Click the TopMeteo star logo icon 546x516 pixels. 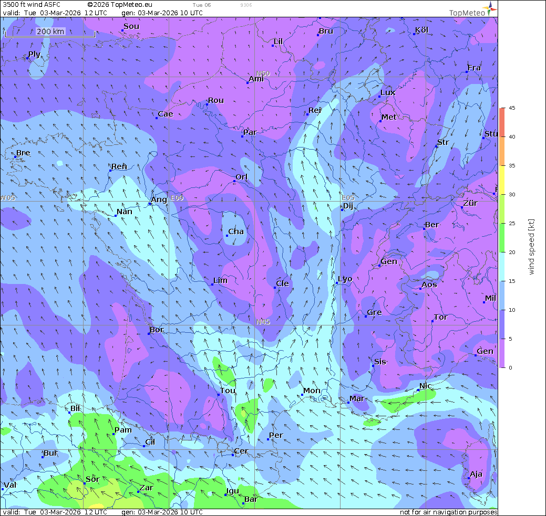490,7
